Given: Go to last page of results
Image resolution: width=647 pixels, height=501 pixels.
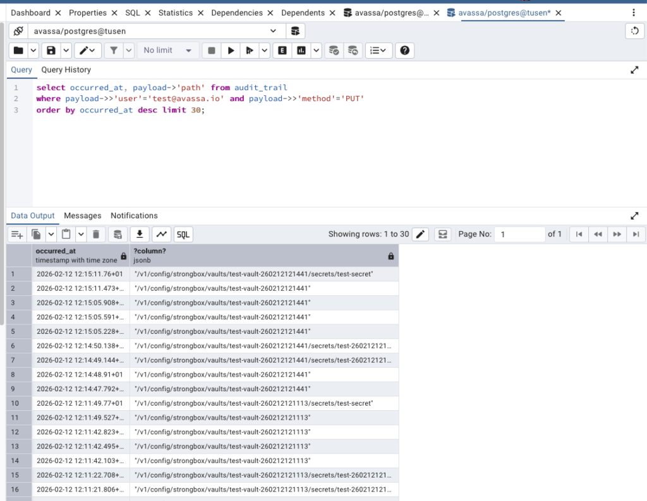Looking at the screenshot, I should pos(636,235).
